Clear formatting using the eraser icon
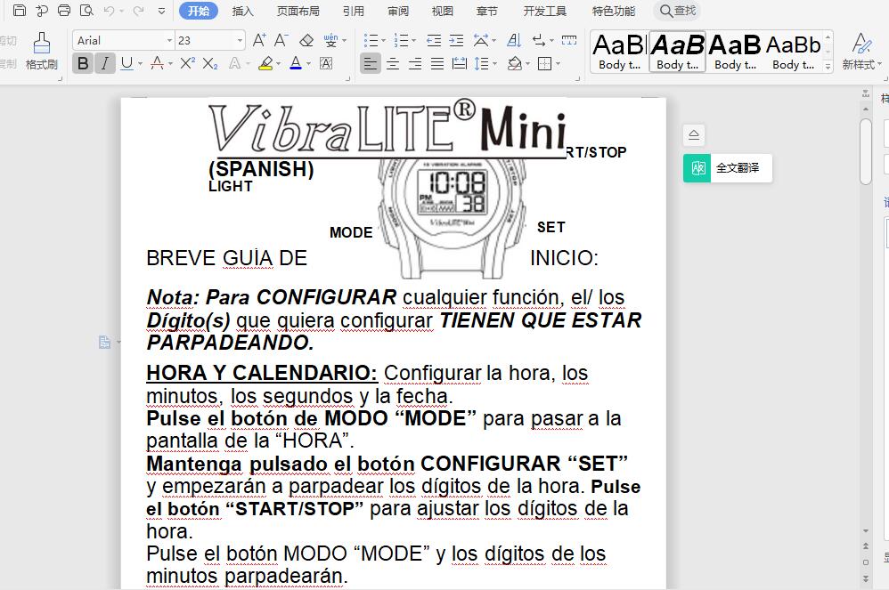 click(x=306, y=40)
